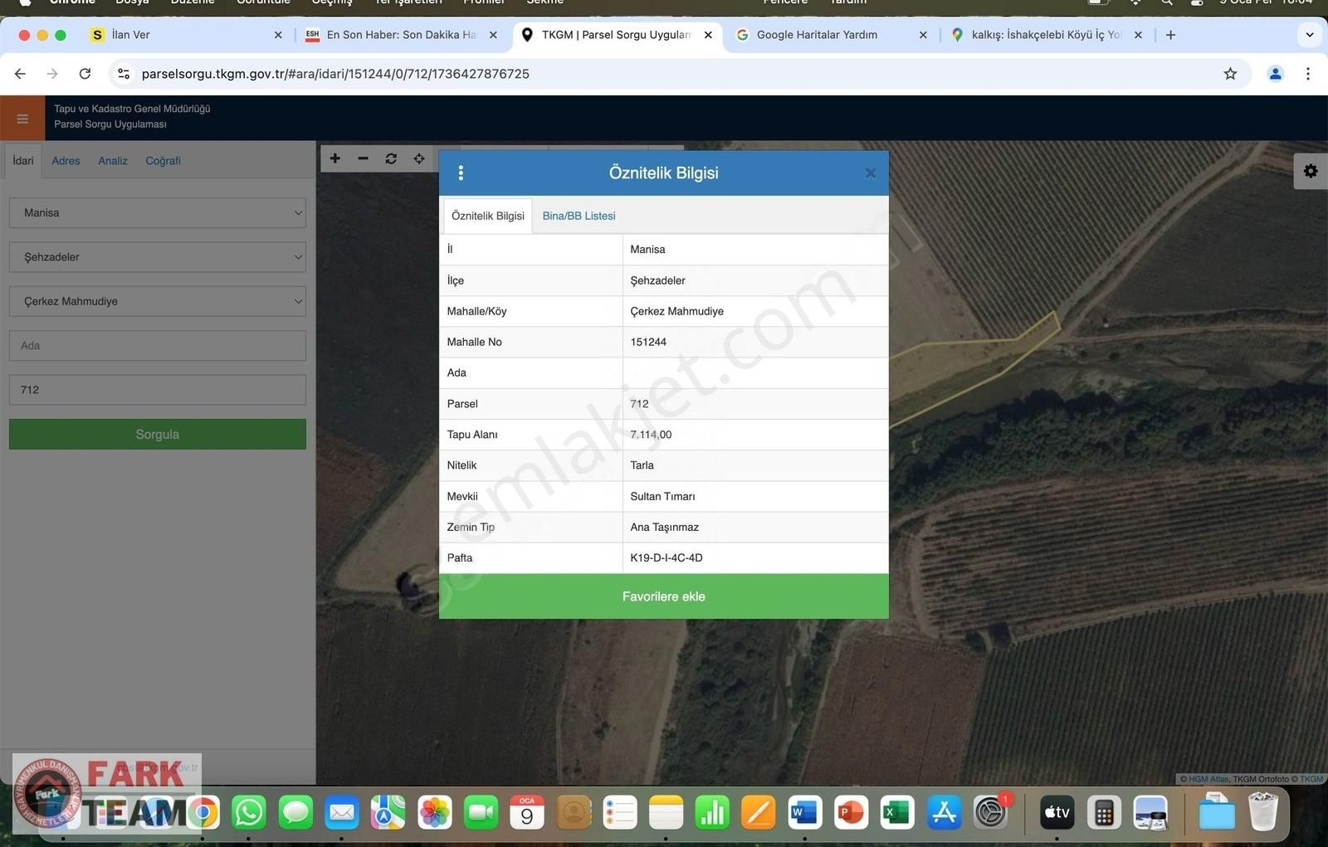Click the Zemin Tip value Ana Taşınmaz
1328x847 pixels.
664,527
